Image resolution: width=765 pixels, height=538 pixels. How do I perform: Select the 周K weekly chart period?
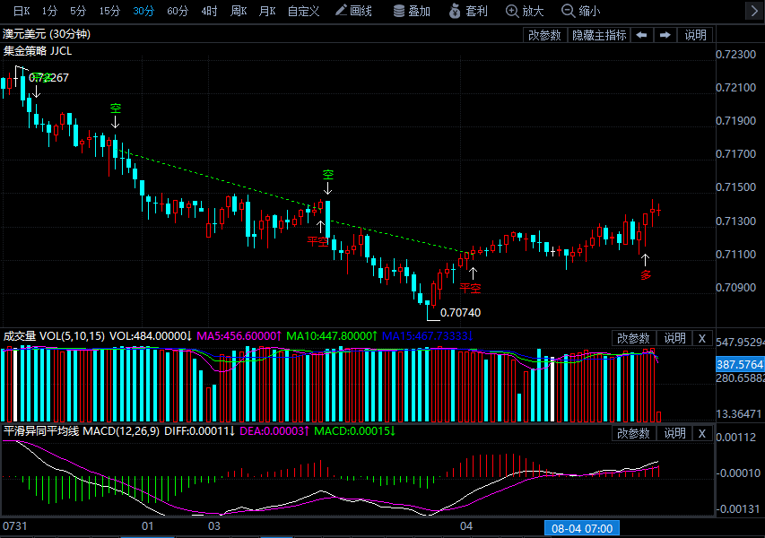coord(238,11)
